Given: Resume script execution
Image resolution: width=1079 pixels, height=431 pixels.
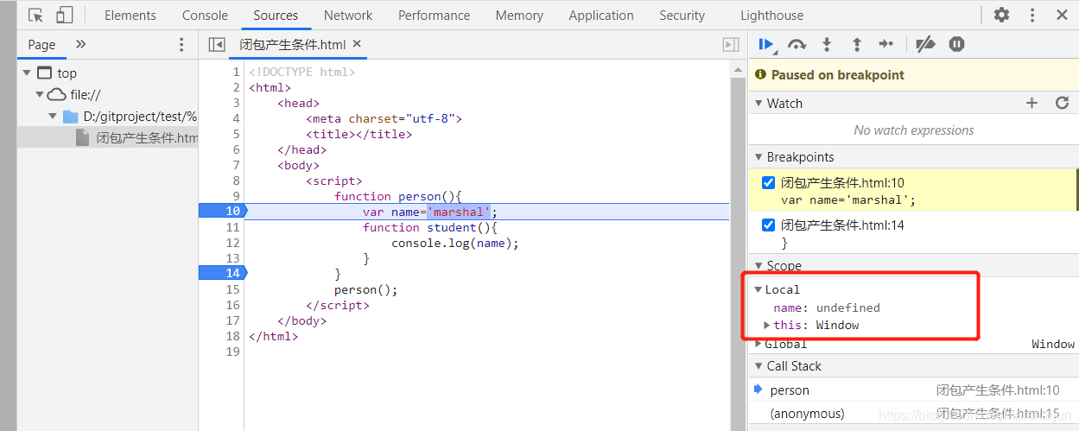Looking at the screenshot, I should (x=766, y=44).
